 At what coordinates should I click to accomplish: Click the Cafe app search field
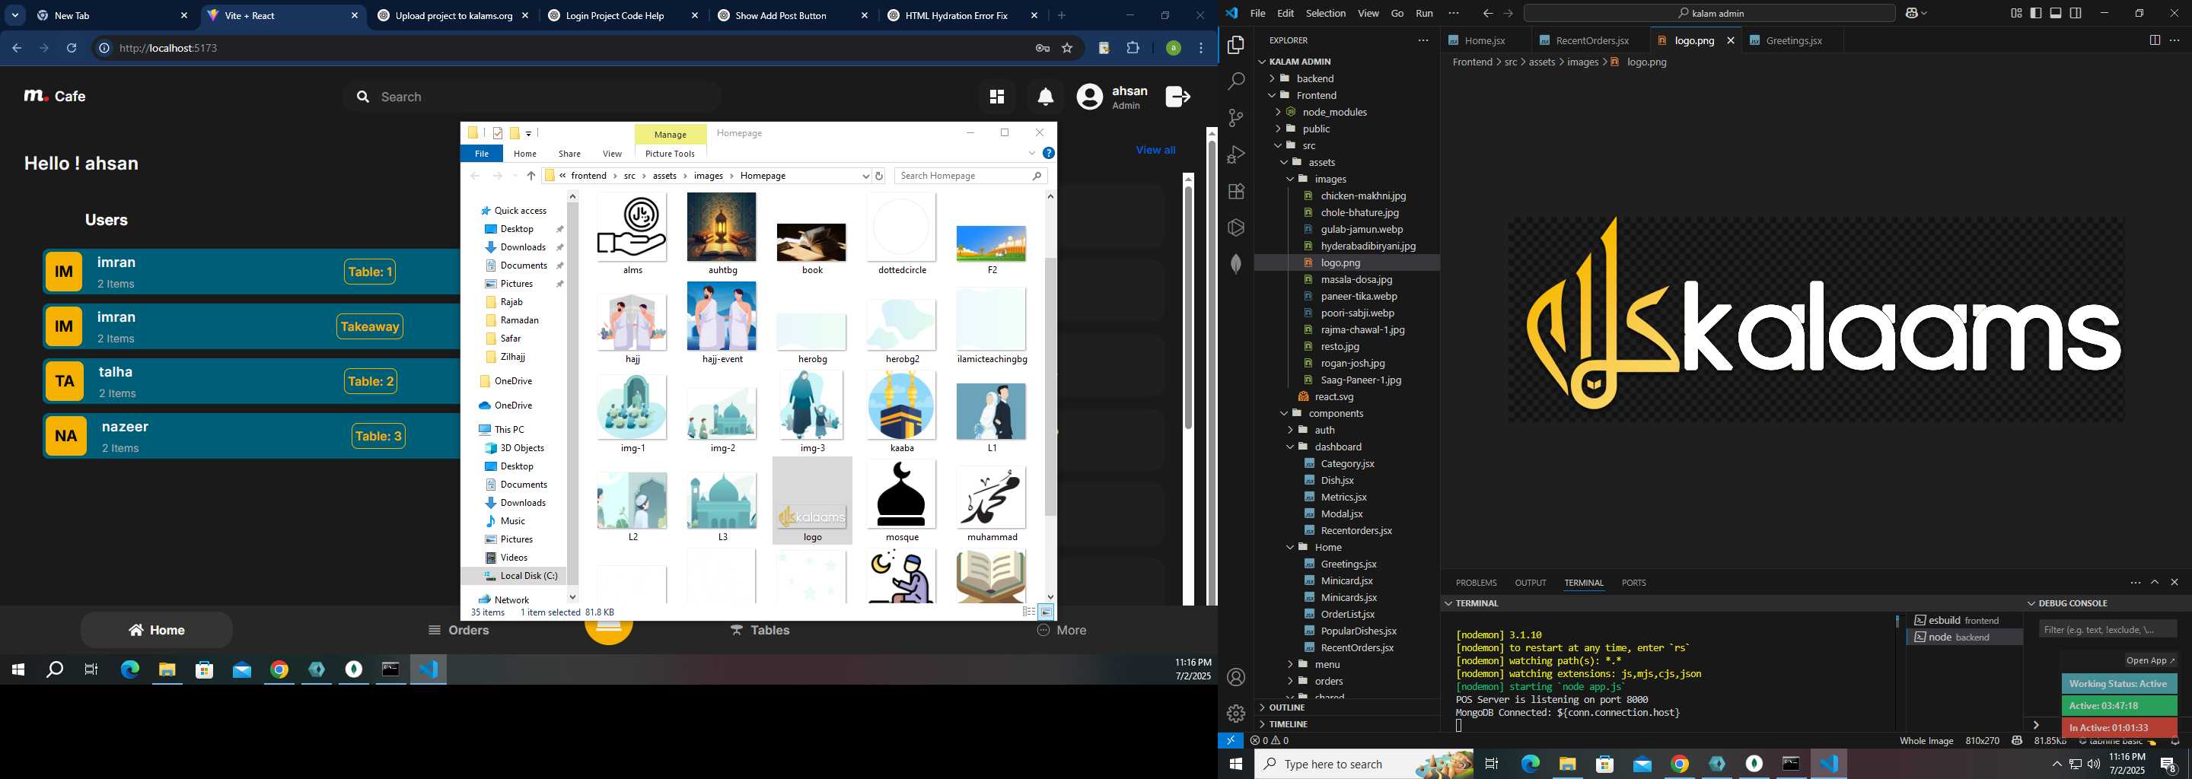[x=533, y=97]
